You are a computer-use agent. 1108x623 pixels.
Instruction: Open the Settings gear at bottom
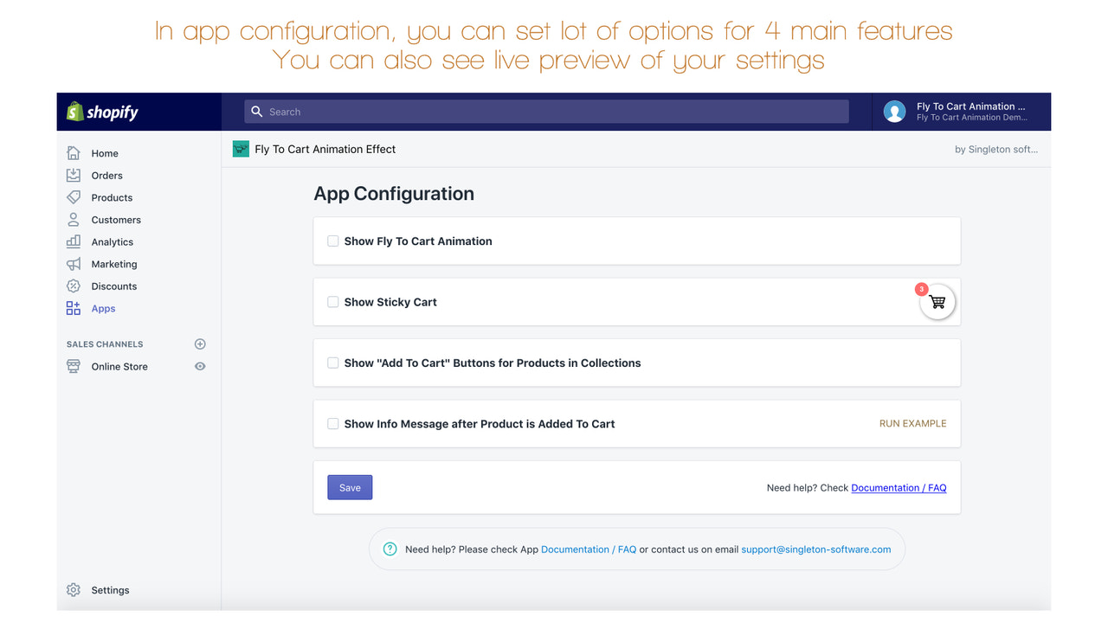point(74,589)
